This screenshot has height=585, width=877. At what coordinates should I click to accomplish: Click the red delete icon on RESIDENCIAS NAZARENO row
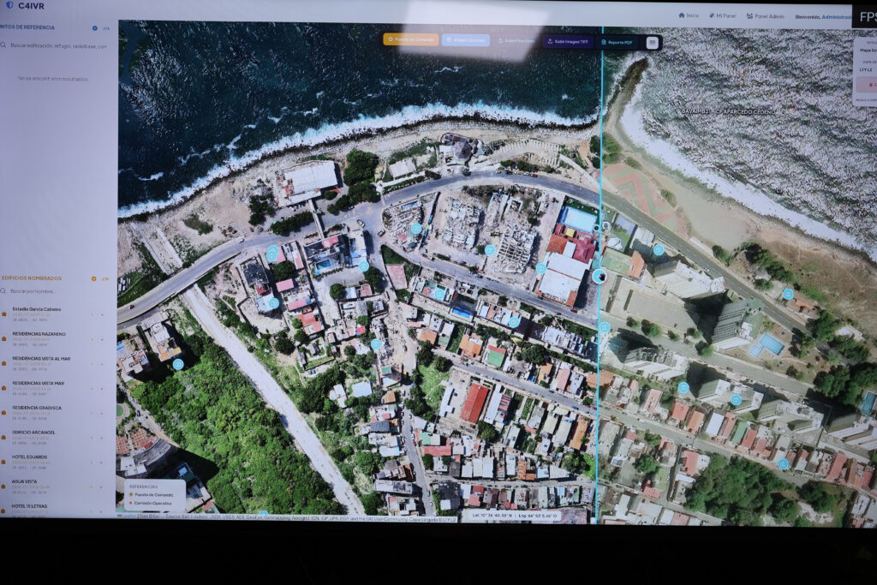click(102, 339)
